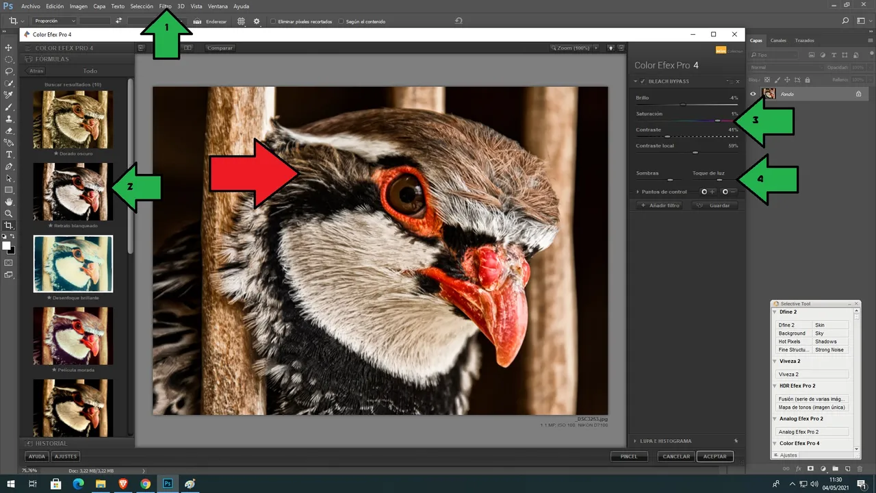The width and height of the screenshot is (876, 493).
Task: Collapse the Dfine 2 group in Selective Tool
Action: [776, 312]
